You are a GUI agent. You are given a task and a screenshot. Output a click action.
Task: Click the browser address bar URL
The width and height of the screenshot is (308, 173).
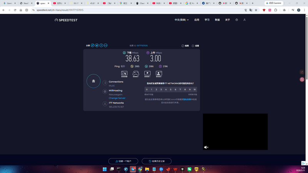click(x=60, y=10)
